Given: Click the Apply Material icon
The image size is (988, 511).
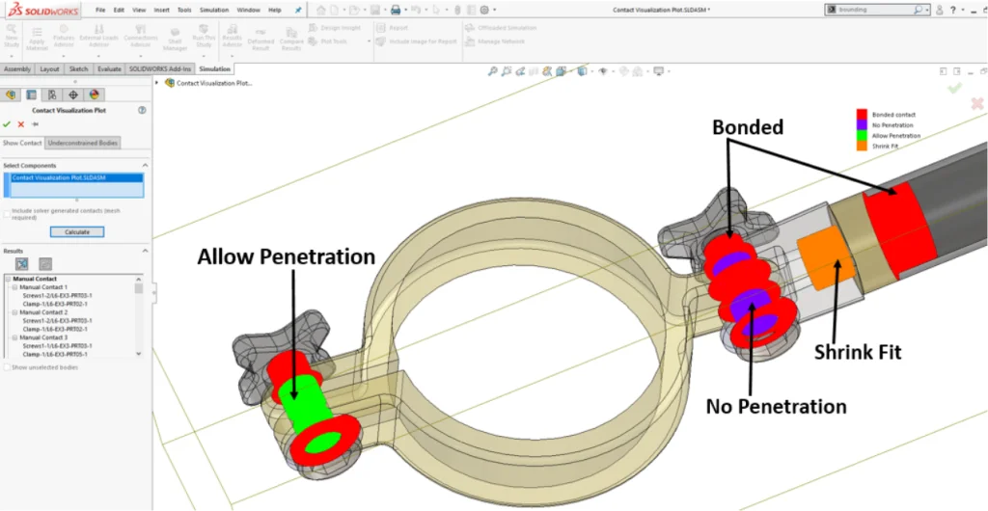Looking at the screenshot, I should coord(38,39).
